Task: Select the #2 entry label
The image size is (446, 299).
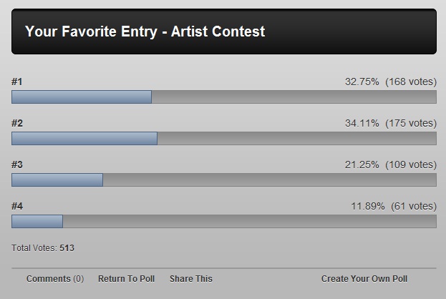Action: [17, 123]
